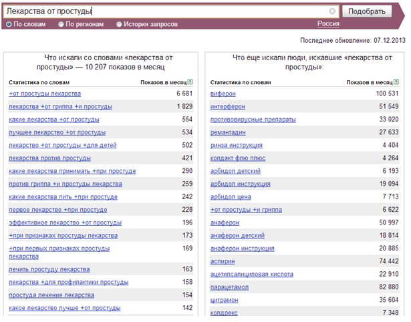Open the анаферон детский link
This screenshot has width=411, height=322.
(237, 236)
